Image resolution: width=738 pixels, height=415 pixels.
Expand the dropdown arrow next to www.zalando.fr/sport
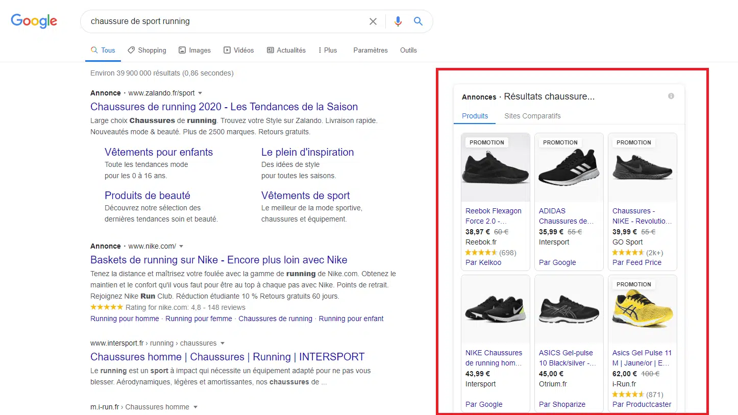(200, 93)
